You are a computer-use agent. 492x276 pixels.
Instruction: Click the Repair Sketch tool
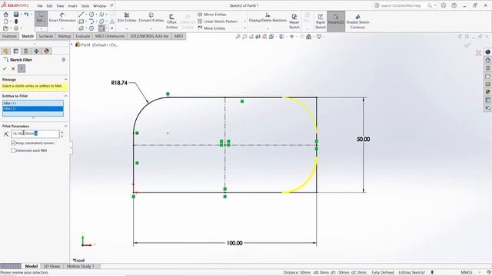coord(294,21)
